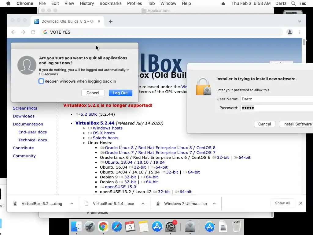The width and height of the screenshot is (313, 235).
Task: Close the downloads bar with X
Action: pyautogui.click(x=301, y=203)
